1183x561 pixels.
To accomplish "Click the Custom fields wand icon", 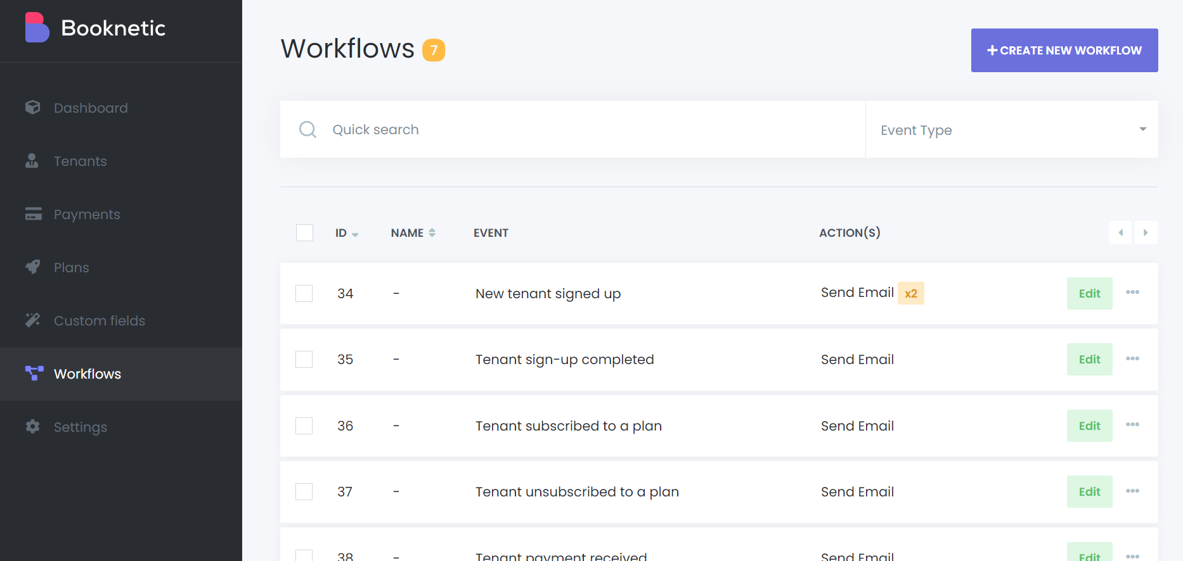I will pyautogui.click(x=33, y=320).
